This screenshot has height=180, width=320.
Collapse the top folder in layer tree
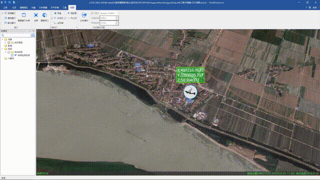point(2,39)
